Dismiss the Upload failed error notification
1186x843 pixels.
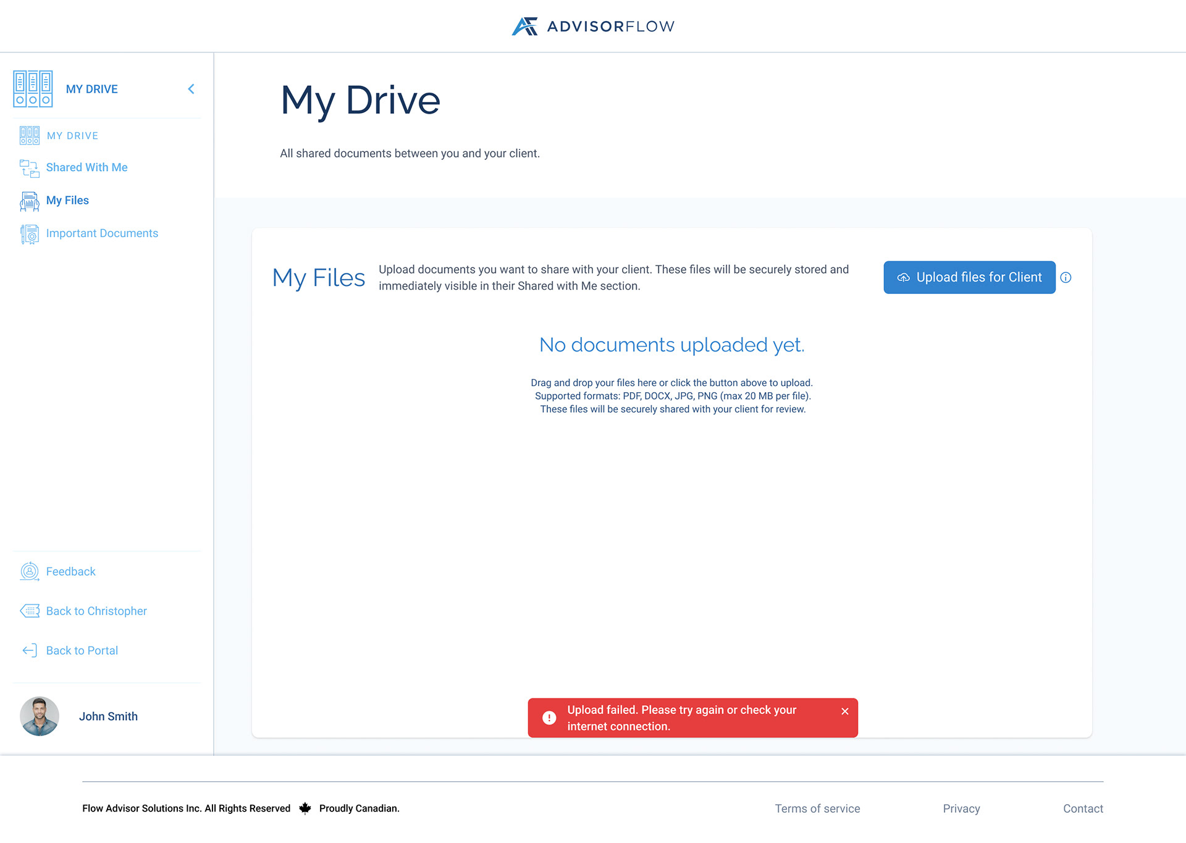pos(844,711)
